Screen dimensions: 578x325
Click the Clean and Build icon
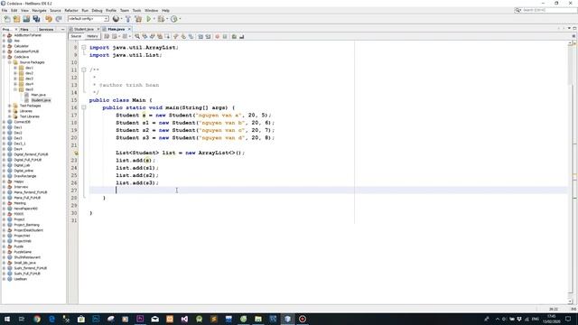138,19
